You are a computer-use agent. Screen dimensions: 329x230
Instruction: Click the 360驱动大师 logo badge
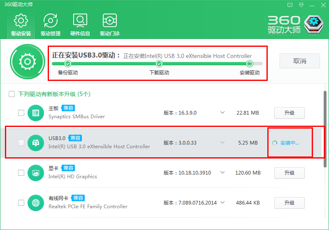(314, 24)
